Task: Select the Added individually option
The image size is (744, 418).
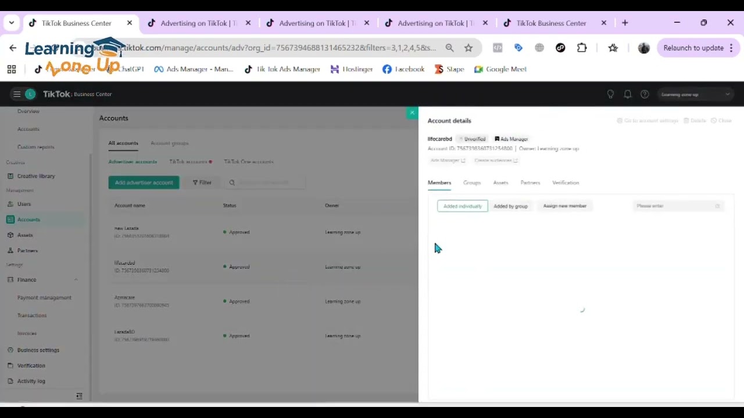Action: (463, 206)
